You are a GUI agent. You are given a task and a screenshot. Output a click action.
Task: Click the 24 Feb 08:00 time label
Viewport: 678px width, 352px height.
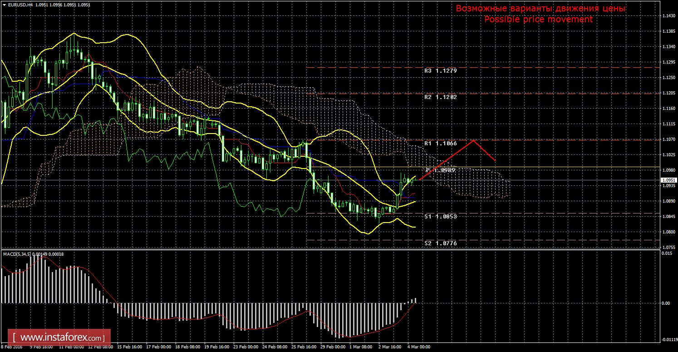tap(274, 347)
